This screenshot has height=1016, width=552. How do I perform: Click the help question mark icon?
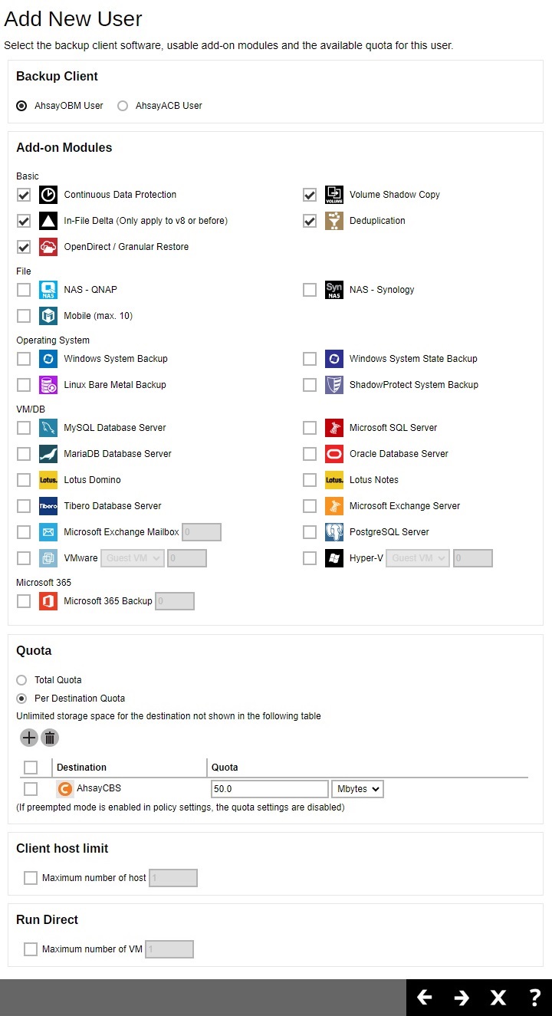pos(535,997)
